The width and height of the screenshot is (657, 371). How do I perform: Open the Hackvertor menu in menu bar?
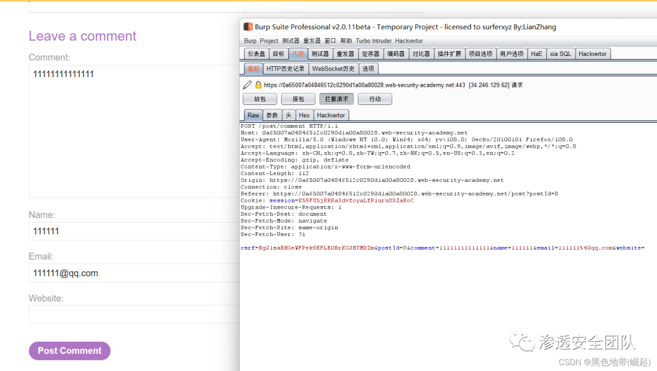(409, 41)
